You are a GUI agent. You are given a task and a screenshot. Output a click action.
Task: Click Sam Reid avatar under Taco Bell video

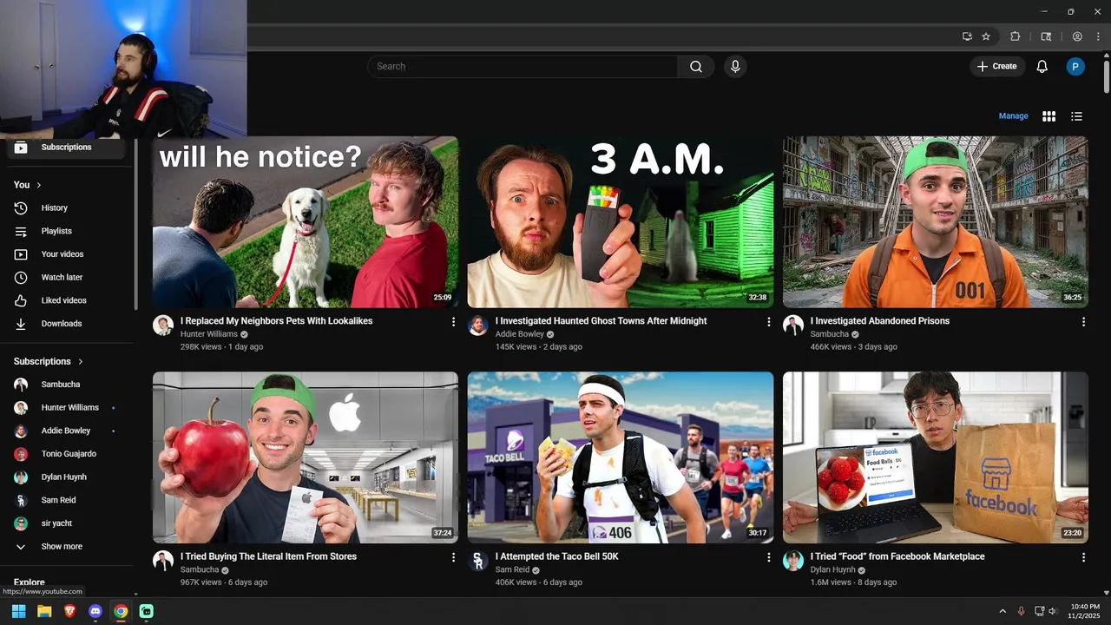pos(478,561)
